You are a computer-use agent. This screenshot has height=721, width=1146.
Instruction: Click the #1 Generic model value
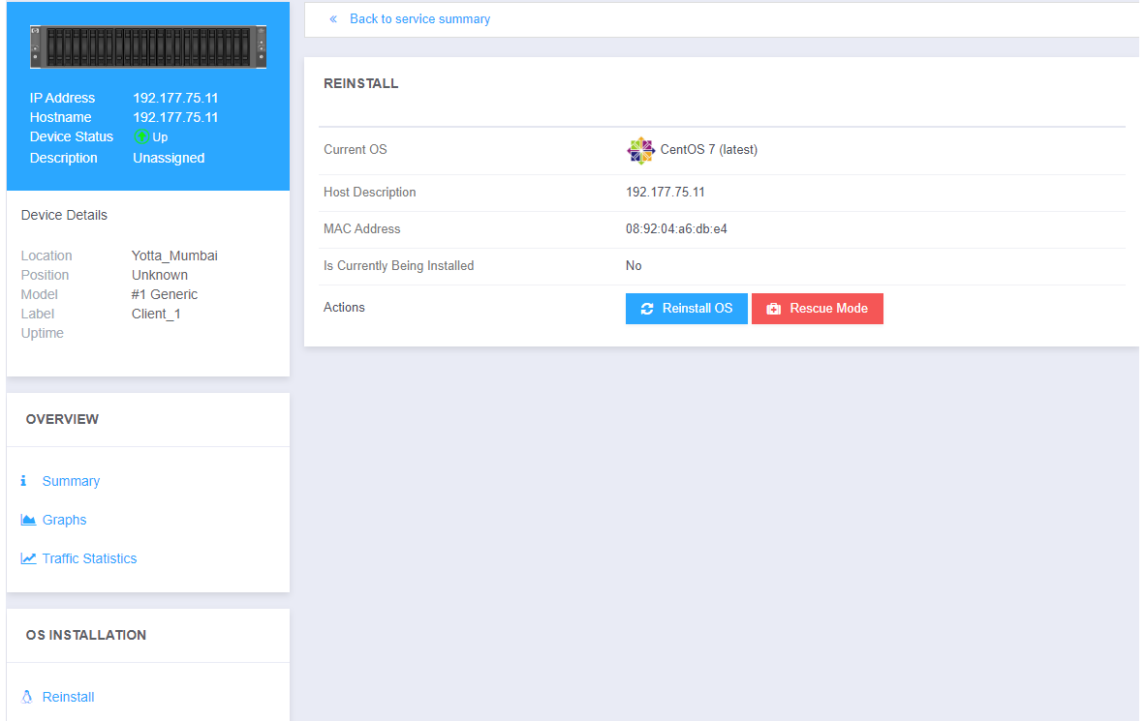pos(165,294)
